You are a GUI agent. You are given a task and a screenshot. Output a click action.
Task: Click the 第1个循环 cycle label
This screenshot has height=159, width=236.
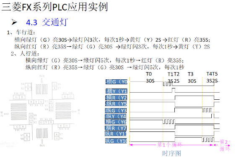point(170,145)
